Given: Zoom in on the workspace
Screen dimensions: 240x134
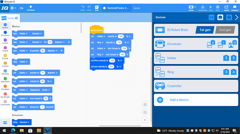Looking at the screenshot, I should coord(145,105).
